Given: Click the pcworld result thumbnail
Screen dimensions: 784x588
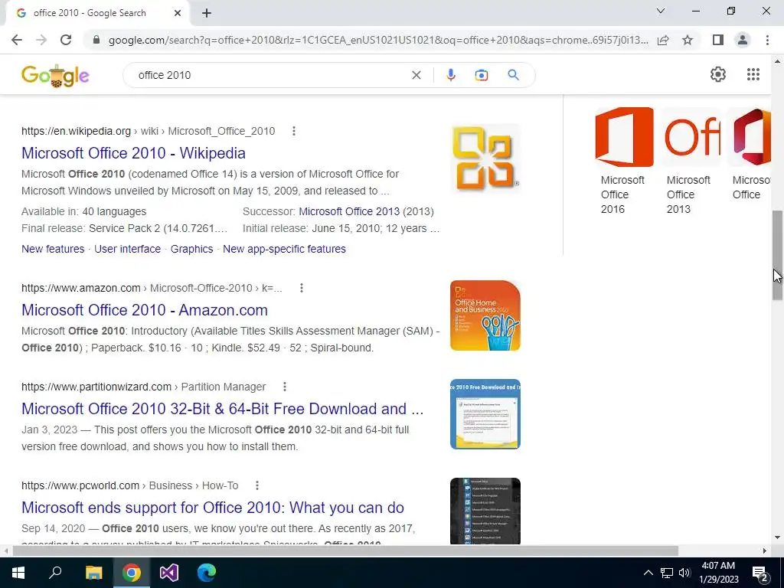Looking at the screenshot, I should coord(485,511).
